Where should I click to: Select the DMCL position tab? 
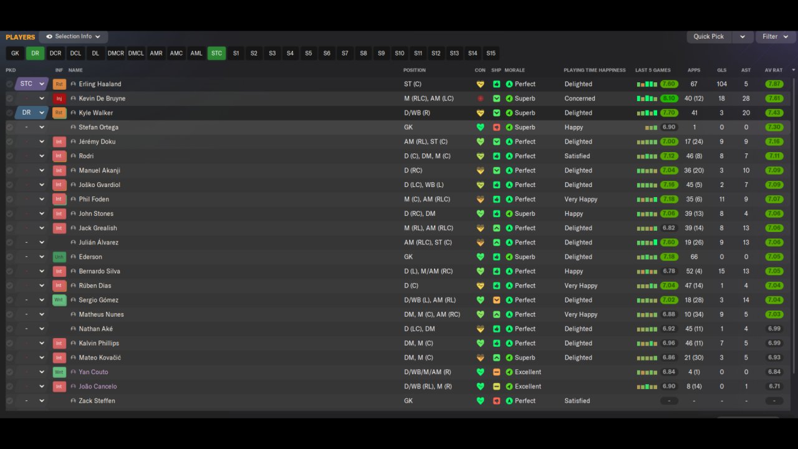click(x=136, y=54)
